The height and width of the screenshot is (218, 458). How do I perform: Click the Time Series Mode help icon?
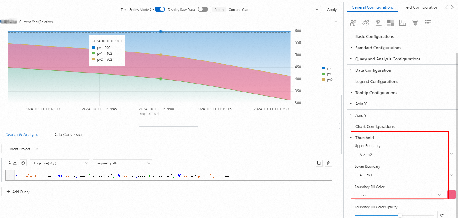[x=152, y=9]
